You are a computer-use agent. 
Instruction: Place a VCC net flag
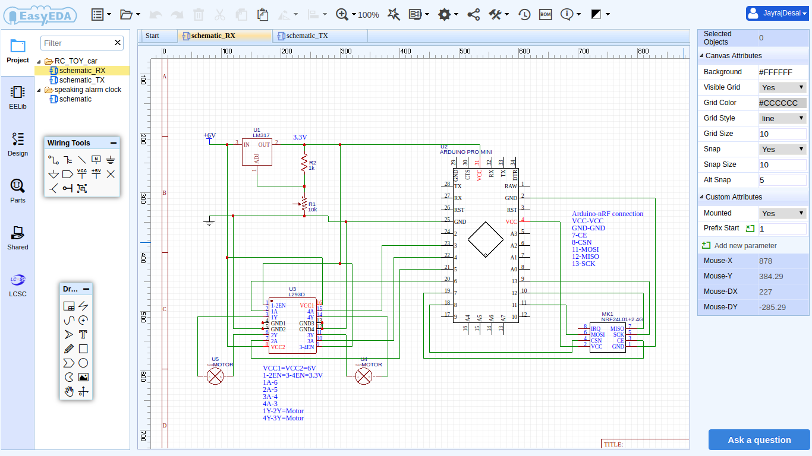point(82,174)
